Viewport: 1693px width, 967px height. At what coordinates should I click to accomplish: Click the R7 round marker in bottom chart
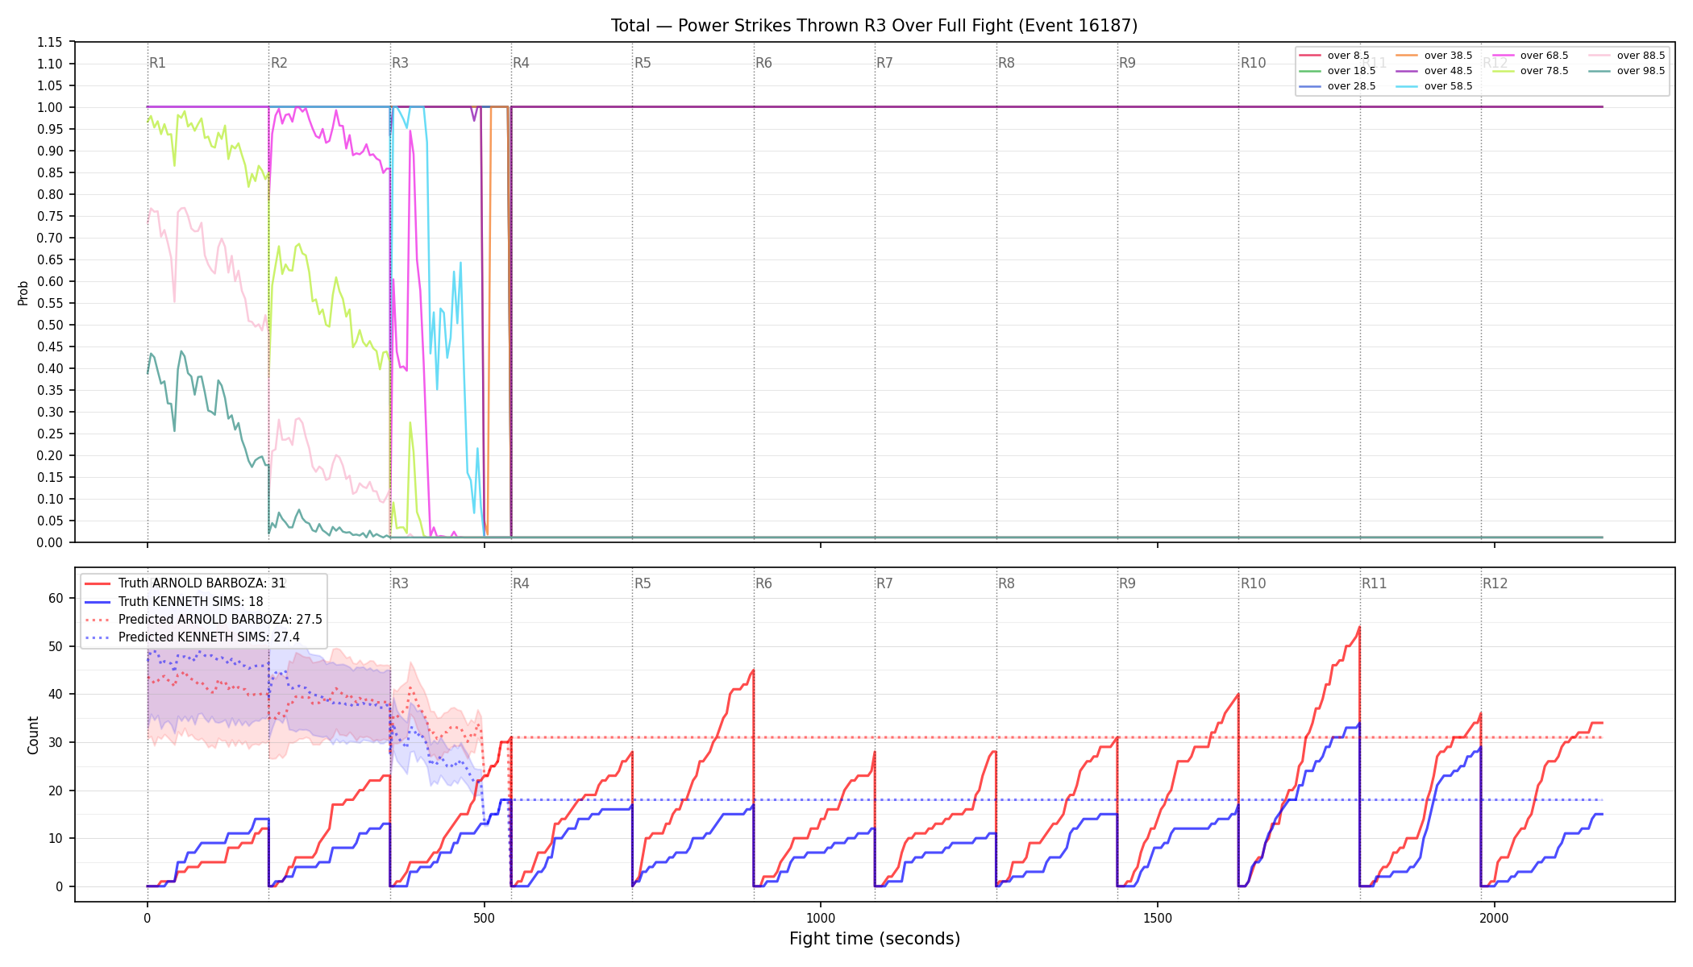884,583
